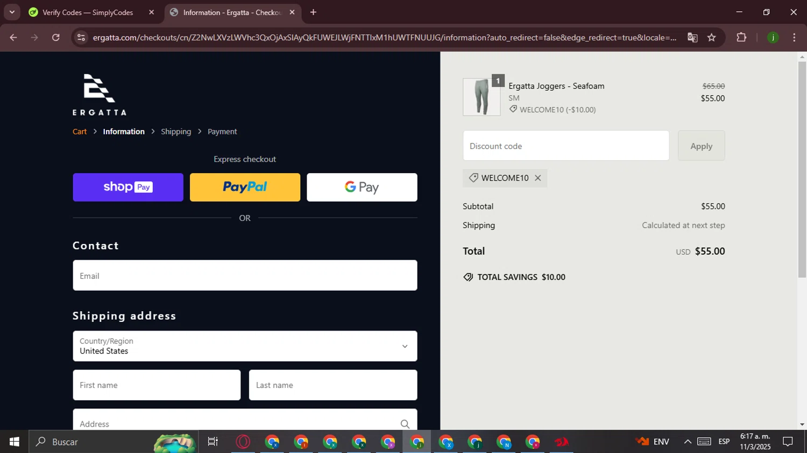807x453 pixels.
Task: Click the taskbar Buscar search box
Action: [x=114, y=442]
